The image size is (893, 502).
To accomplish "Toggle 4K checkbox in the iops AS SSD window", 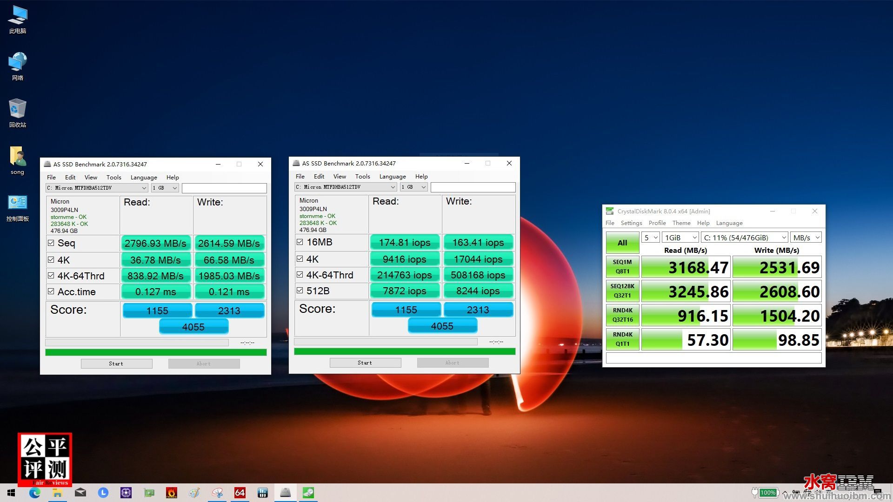I will coord(300,259).
